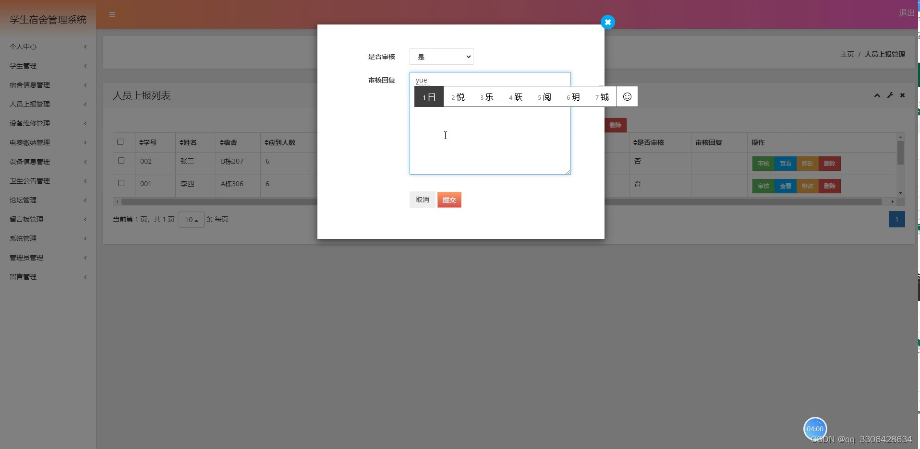Go to page 1 pagination button

pos(896,219)
